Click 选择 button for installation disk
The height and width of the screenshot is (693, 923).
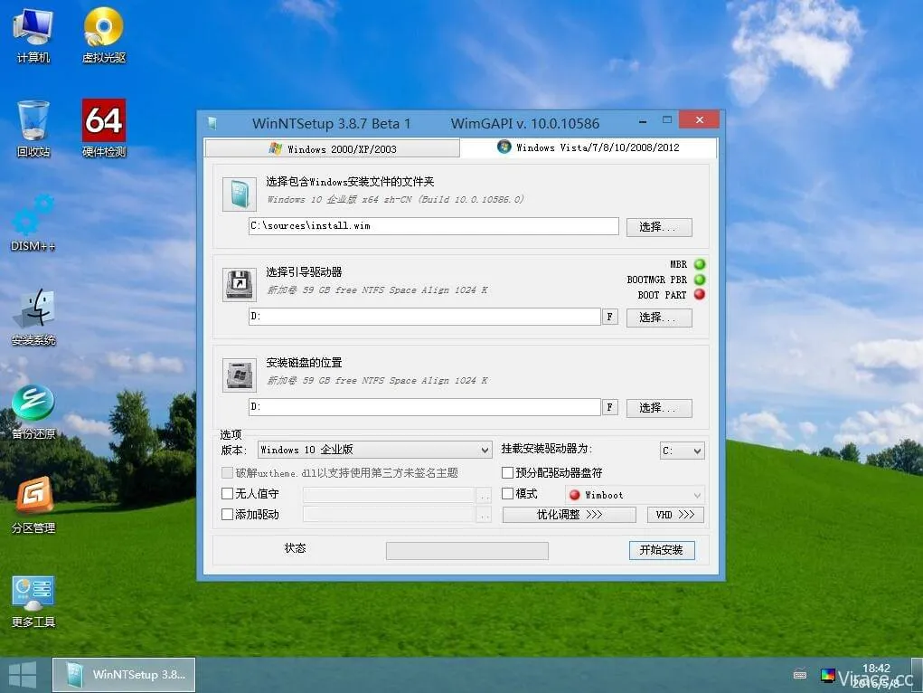tap(659, 408)
